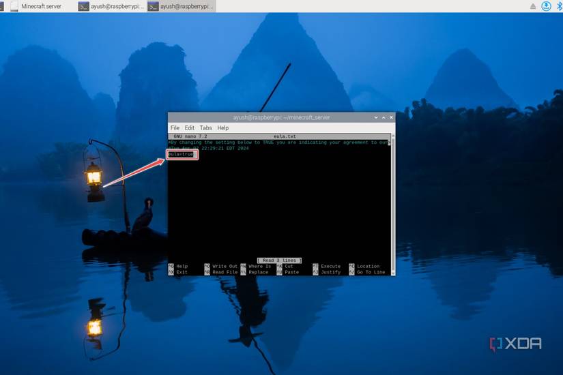Minimize the terminal window
This screenshot has width=563, height=375.
376,117
